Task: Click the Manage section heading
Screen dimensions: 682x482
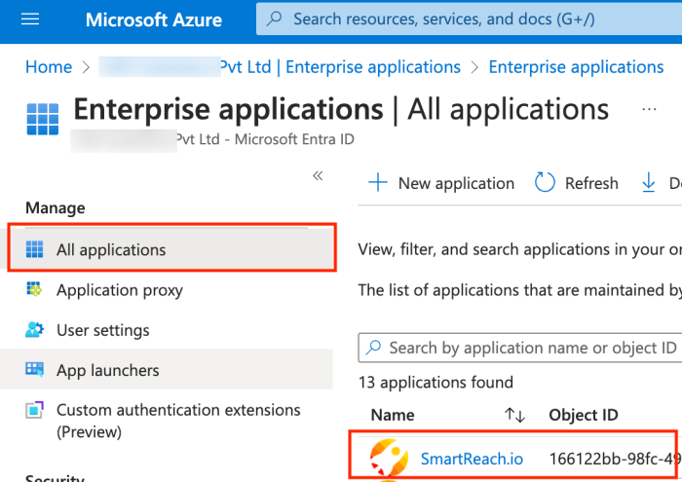Action: (56, 208)
